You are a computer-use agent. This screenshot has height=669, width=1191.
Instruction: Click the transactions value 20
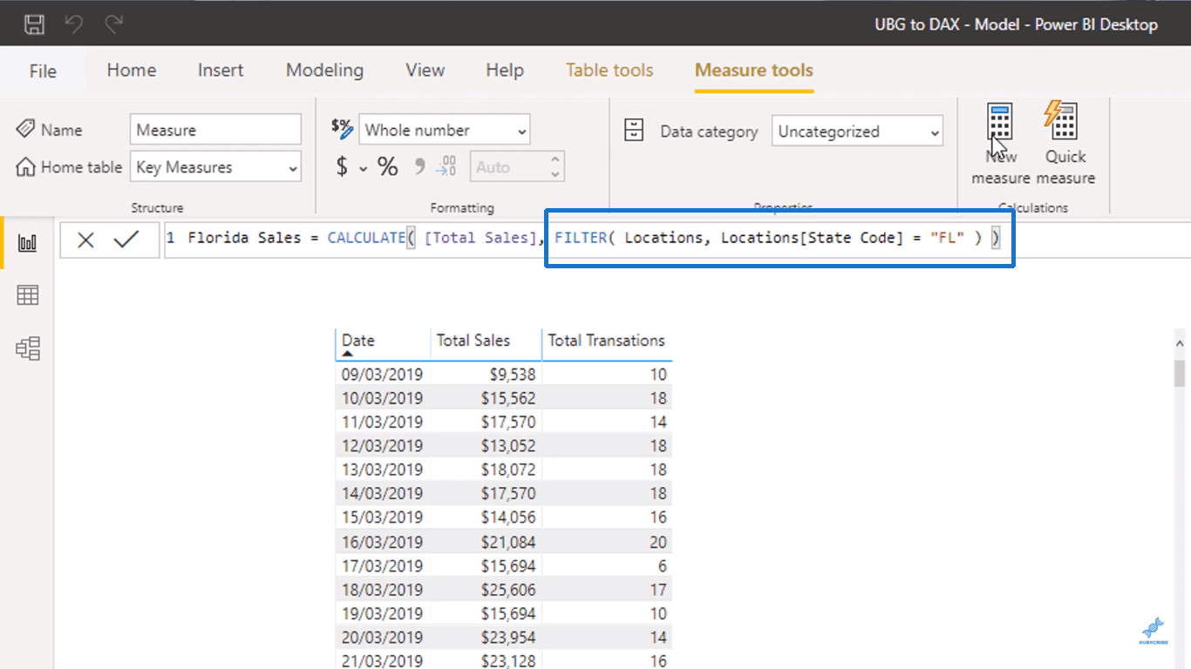657,542
